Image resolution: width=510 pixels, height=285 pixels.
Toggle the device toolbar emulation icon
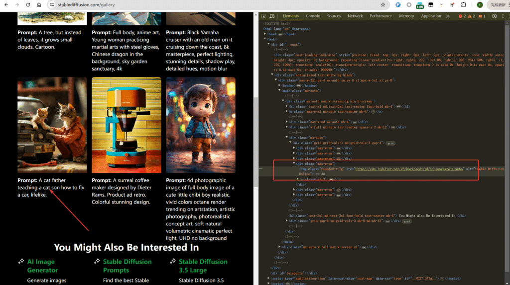click(x=272, y=16)
